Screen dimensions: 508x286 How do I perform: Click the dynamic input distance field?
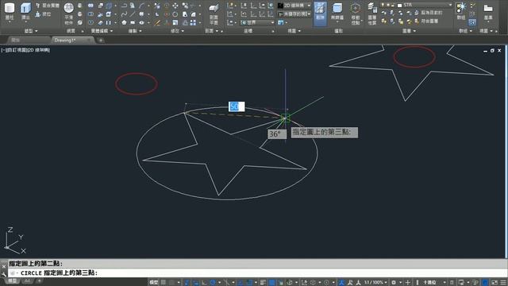237,106
